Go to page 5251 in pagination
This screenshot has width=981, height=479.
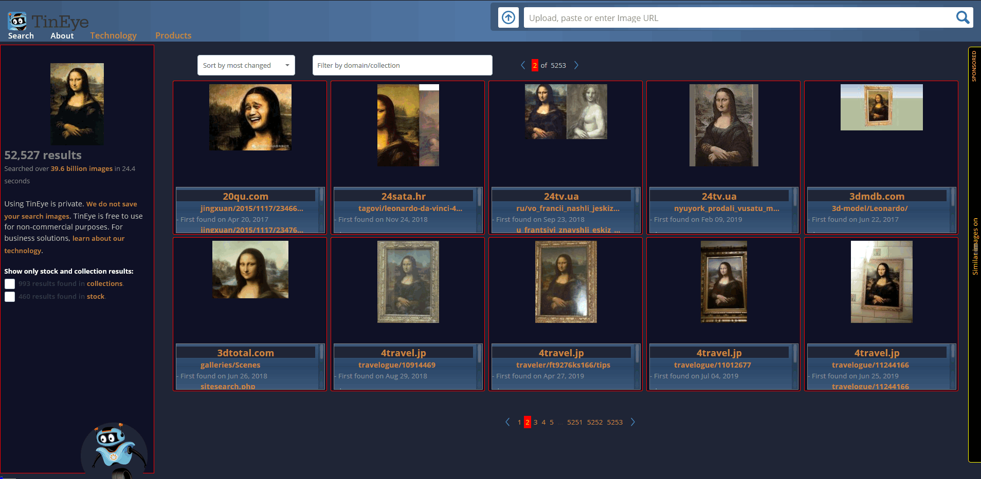[x=575, y=422]
